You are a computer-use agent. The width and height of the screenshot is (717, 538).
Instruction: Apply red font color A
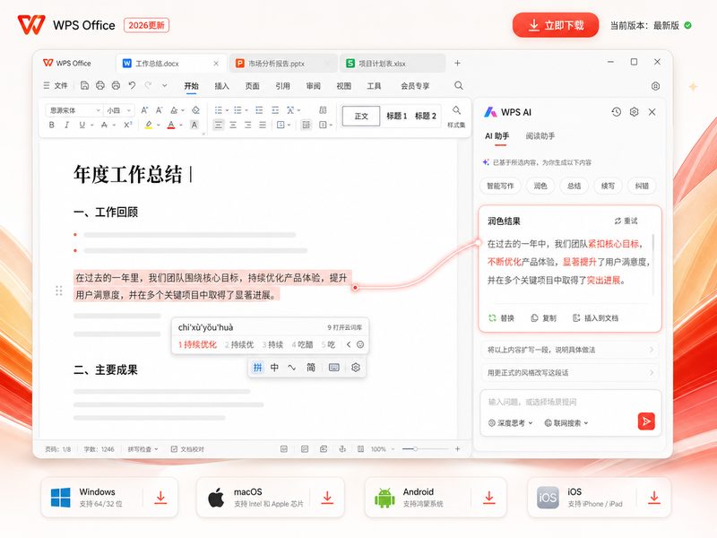tap(171, 125)
